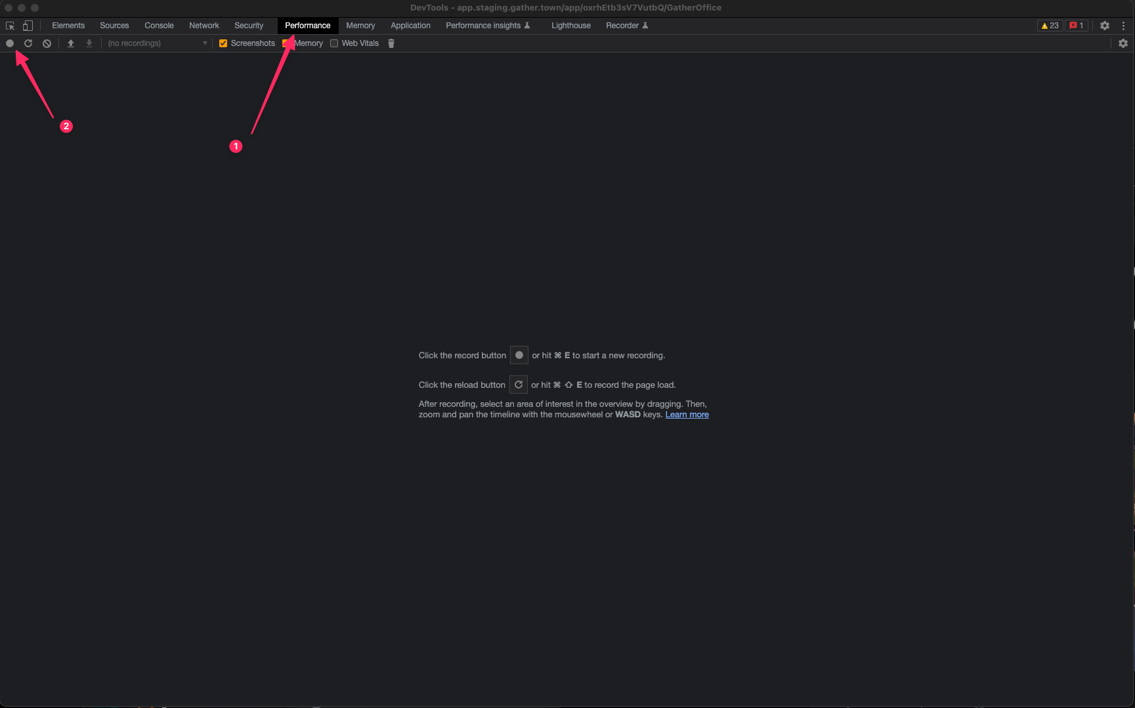Clear the recording with the clear icon

point(47,43)
